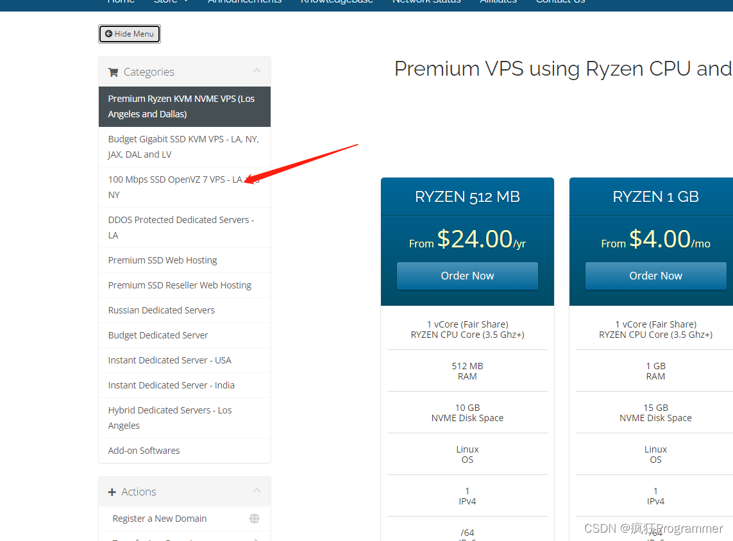
Task: Collapse the Actions panel via its chevron
Action: pos(257,490)
